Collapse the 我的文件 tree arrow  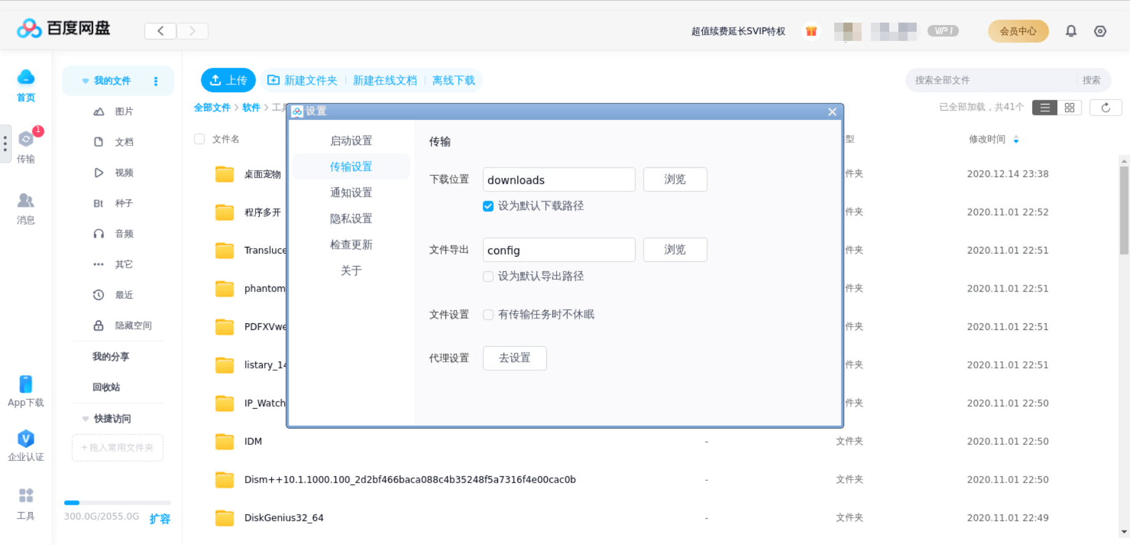coord(86,81)
